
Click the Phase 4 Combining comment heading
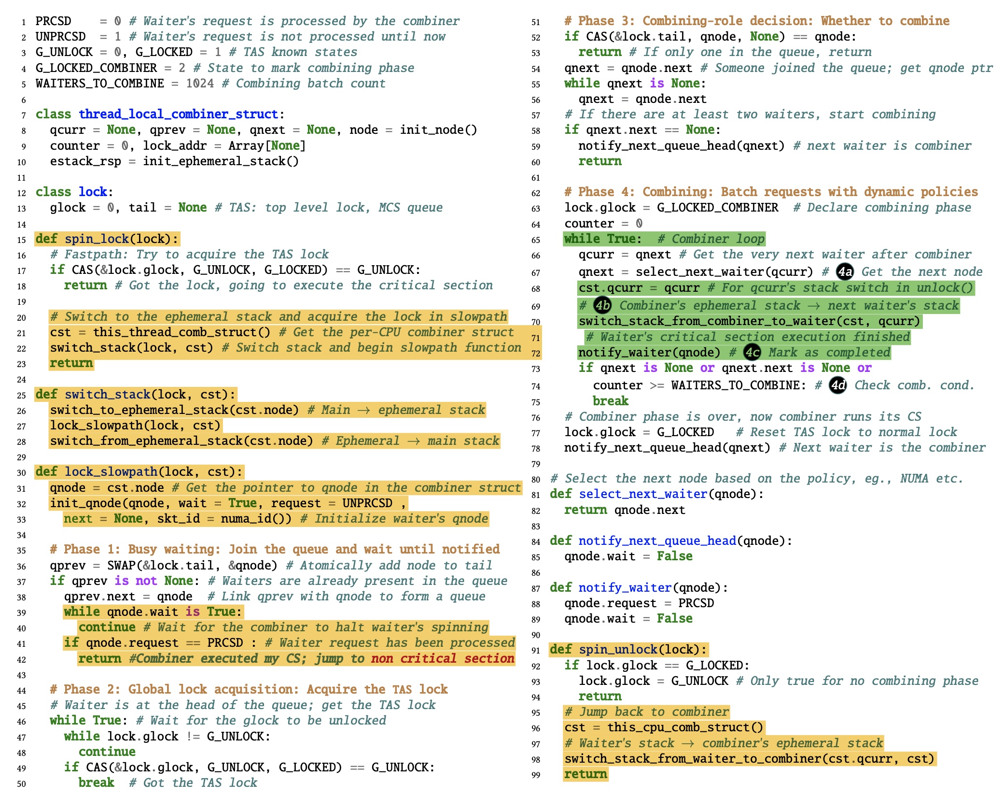click(x=771, y=192)
